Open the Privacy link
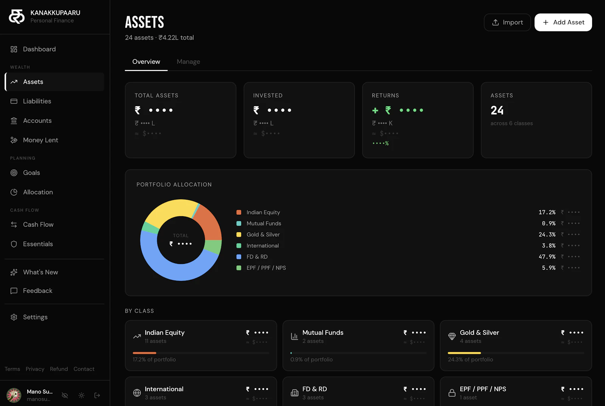 click(35, 369)
